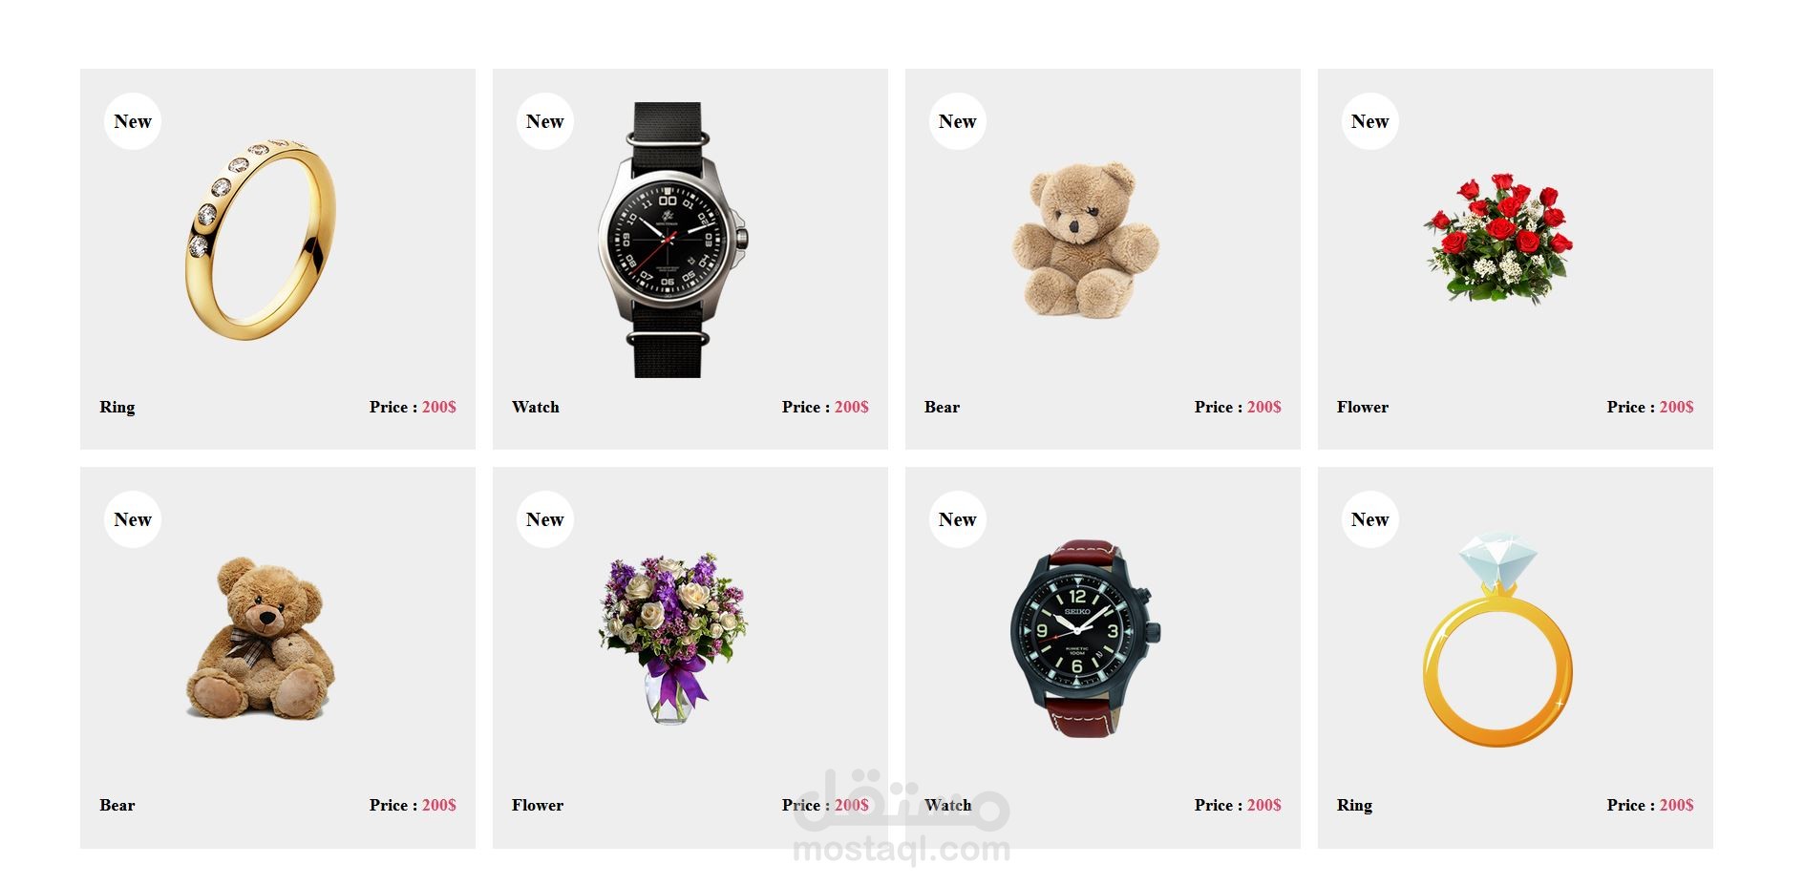Screen dimensions: 1804x886
Task: Click the New badge on Seiko watch card
Action: click(958, 519)
